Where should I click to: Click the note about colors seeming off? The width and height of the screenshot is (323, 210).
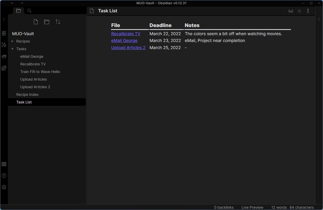coord(233,34)
